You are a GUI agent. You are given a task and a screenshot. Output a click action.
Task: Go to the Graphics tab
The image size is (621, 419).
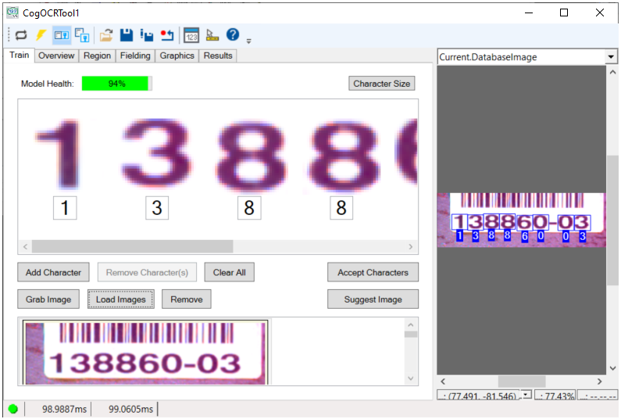pos(177,56)
